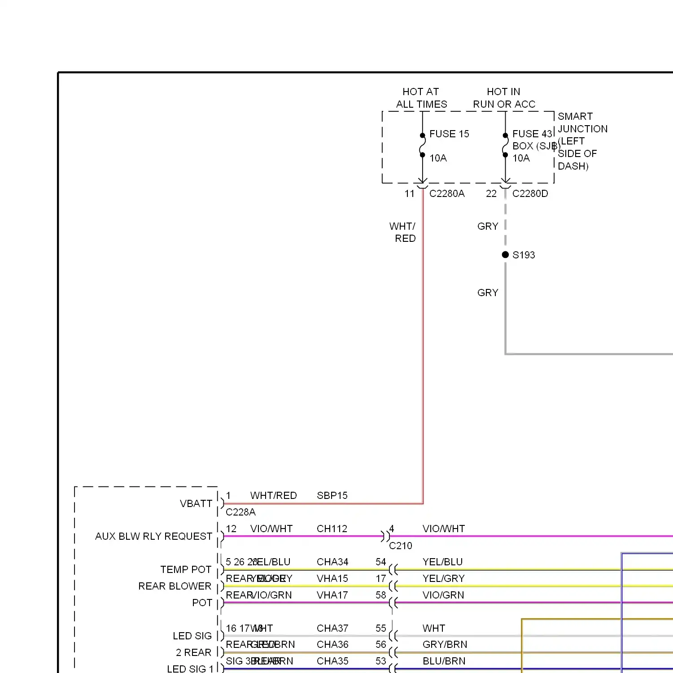The height and width of the screenshot is (673, 673).
Task: Click circuit code CH112
Action: (332, 529)
